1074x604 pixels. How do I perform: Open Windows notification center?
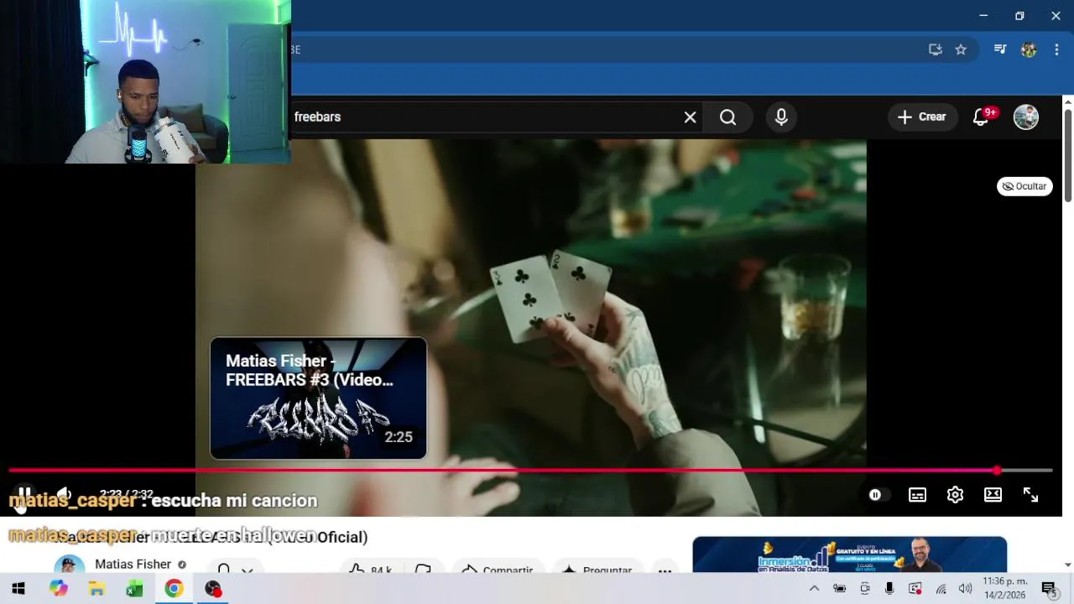[1049, 589]
